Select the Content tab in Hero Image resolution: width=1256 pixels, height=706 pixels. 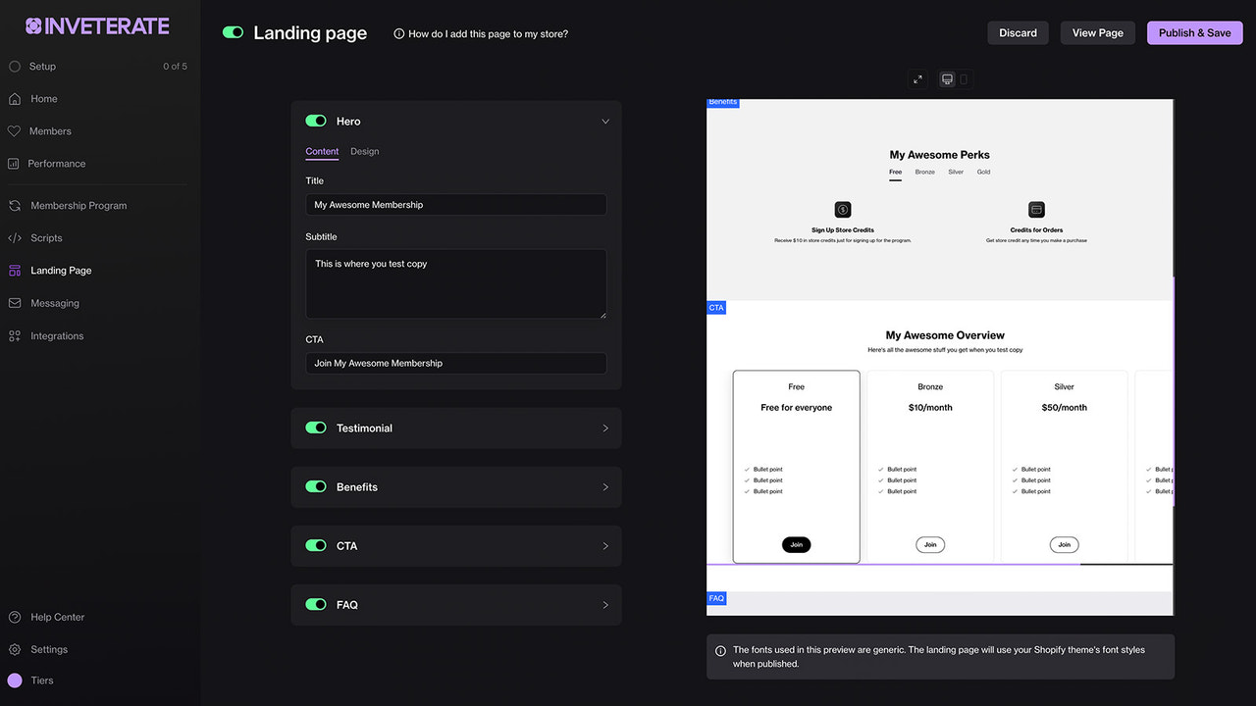(322, 151)
